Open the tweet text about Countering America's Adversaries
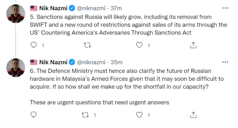238x128 pixels. [x=128, y=25]
